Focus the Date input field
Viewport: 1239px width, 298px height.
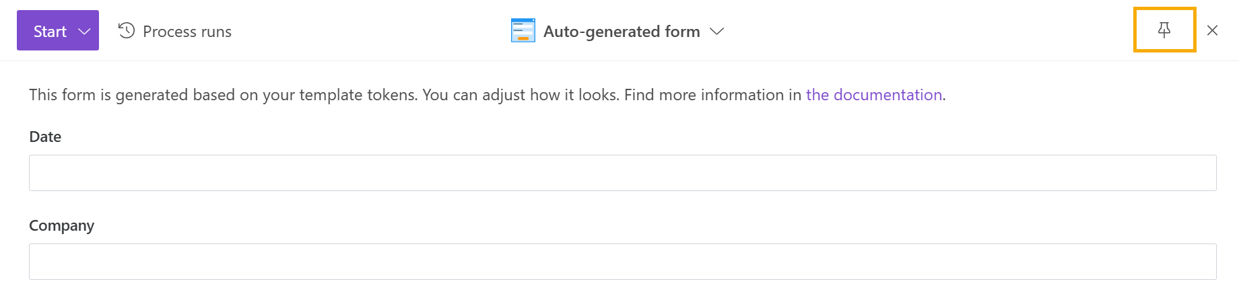(x=623, y=173)
